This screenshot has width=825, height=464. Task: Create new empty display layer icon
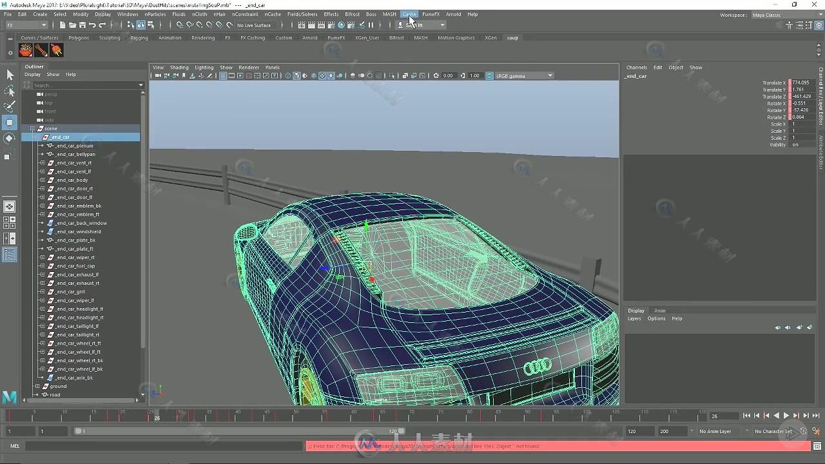(x=799, y=327)
